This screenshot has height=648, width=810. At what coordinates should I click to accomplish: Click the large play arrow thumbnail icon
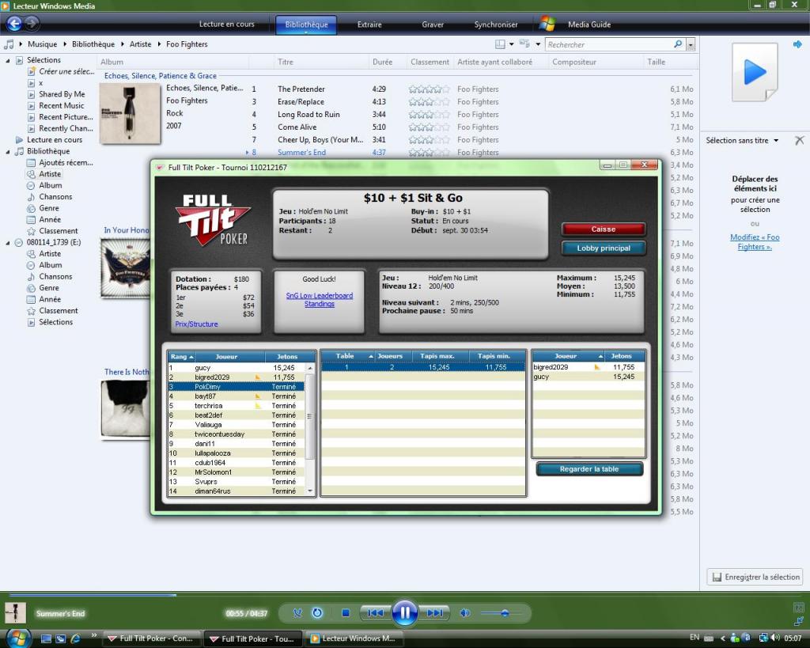[755, 72]
